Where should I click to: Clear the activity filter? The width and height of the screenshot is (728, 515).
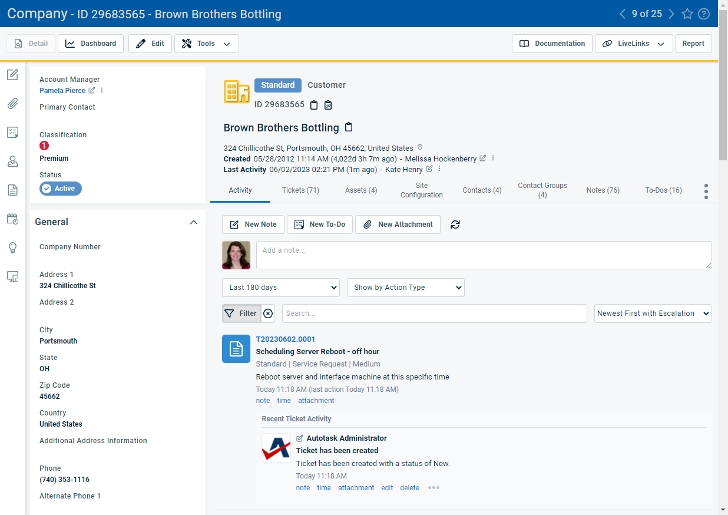(x=268, y=313)
